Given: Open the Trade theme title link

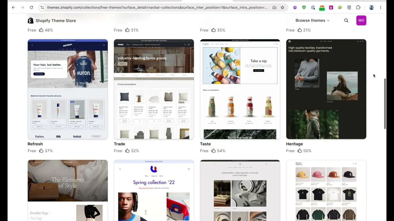Looking at the screenshot, I should pyautogui.click(x=119, y=144).
